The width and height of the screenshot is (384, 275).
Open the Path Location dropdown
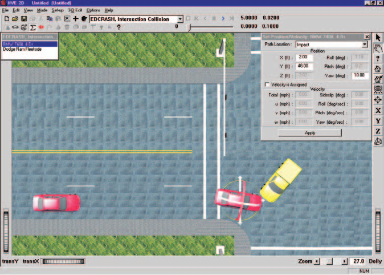[365, 45]
